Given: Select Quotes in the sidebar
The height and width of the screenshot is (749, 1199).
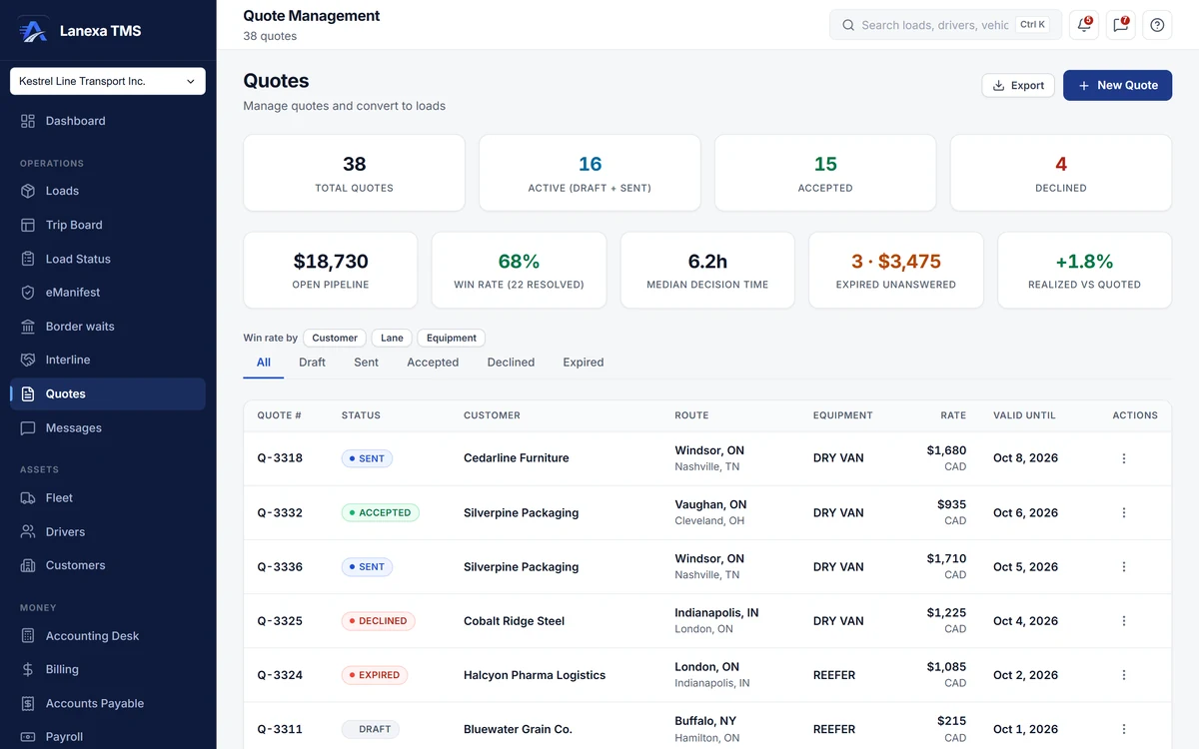Looking at the screenshot, I should point(108,393).
